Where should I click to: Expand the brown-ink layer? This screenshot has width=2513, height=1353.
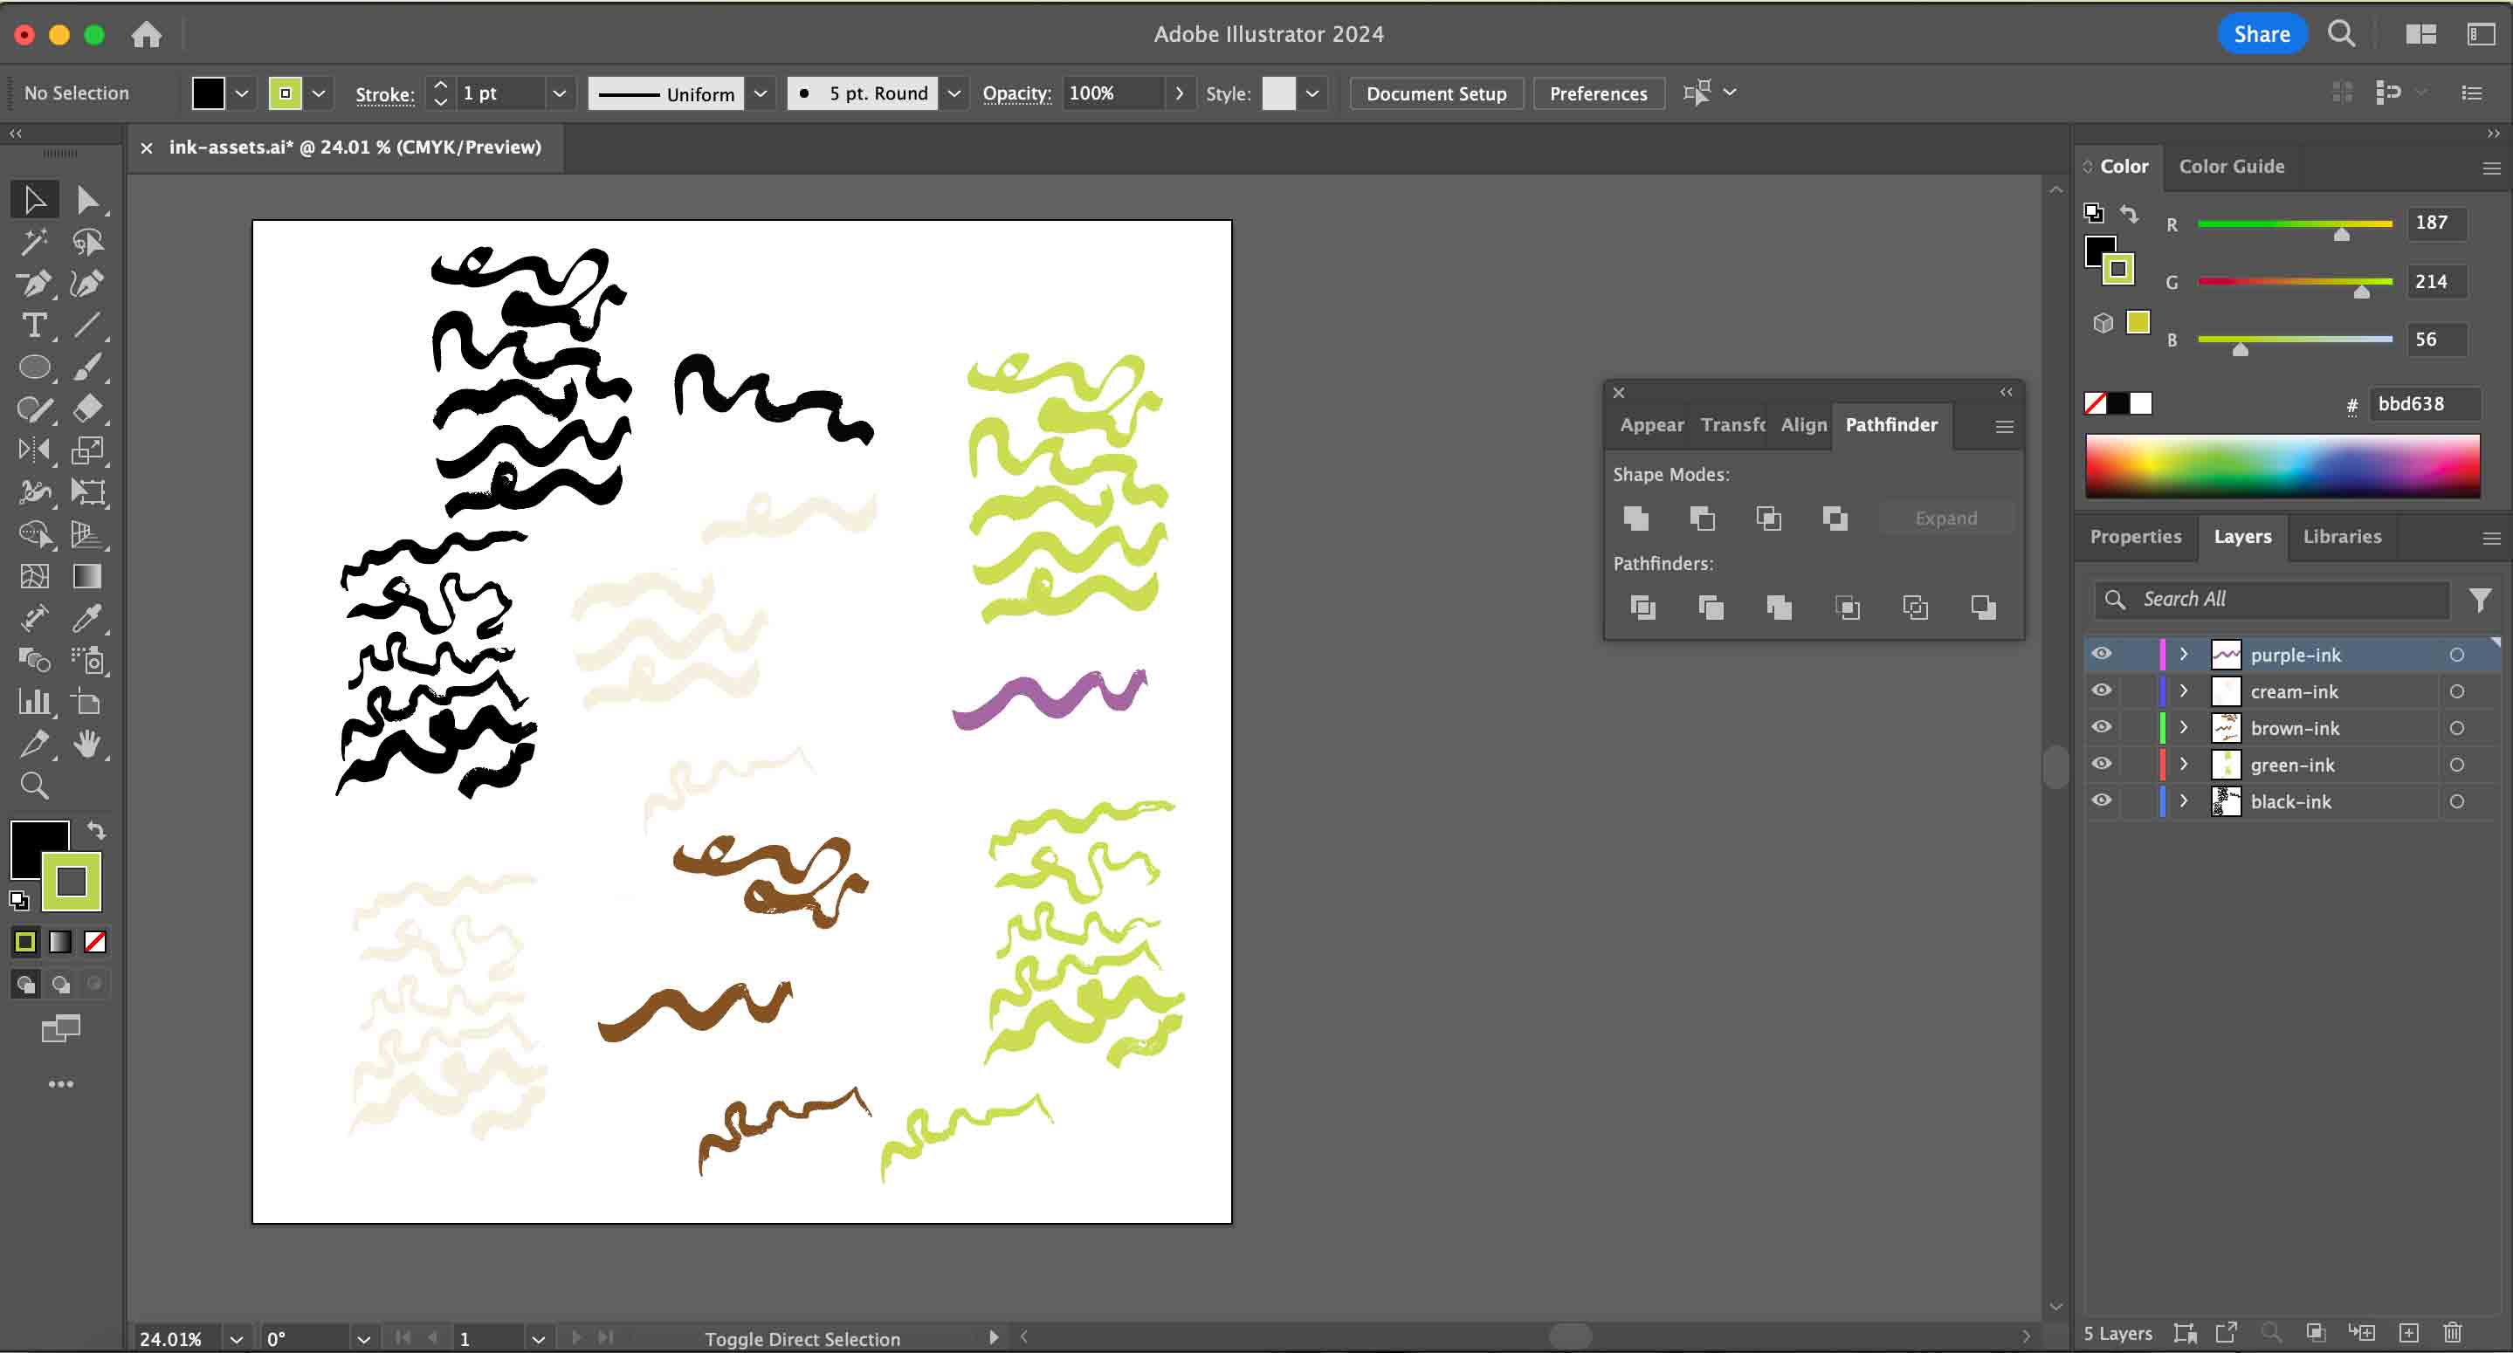(x=2183, y=728)
